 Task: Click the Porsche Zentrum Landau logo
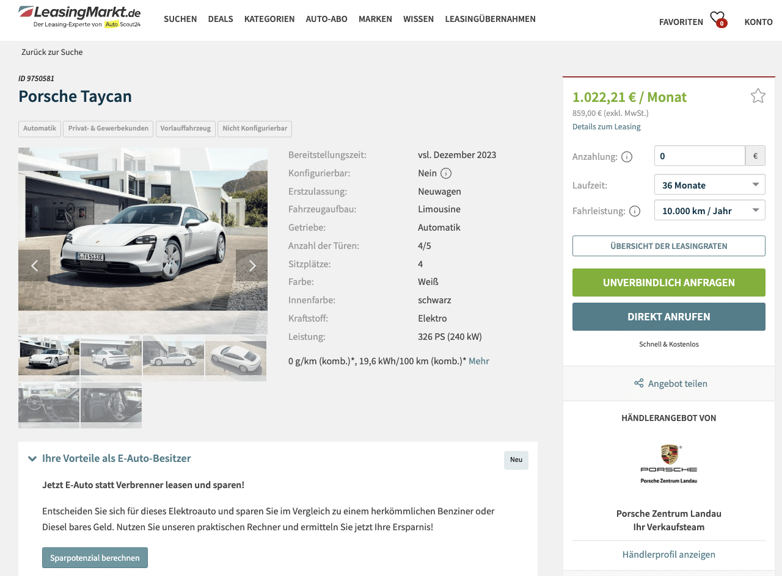[x=669, y=464]
